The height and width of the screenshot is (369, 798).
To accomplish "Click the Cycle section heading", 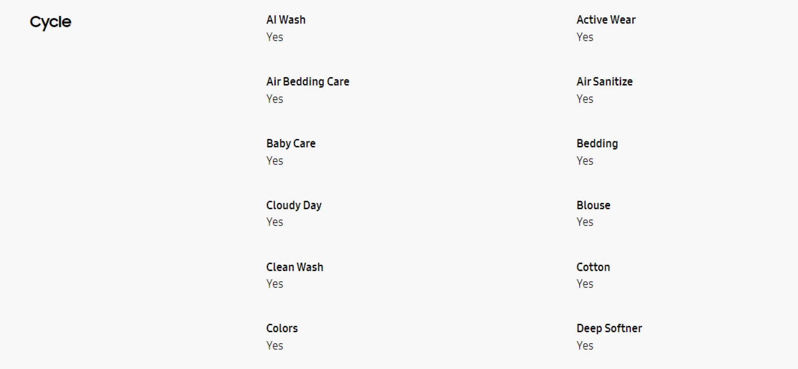I will 50,22.
